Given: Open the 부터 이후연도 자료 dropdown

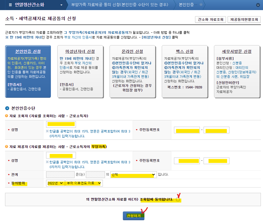Looking at the screenshot, I should 84,183.
